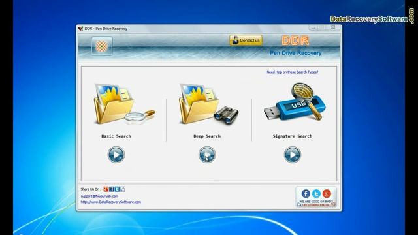Start the Deep Search play button
This screenshot has height=235, width=418.
207,155
